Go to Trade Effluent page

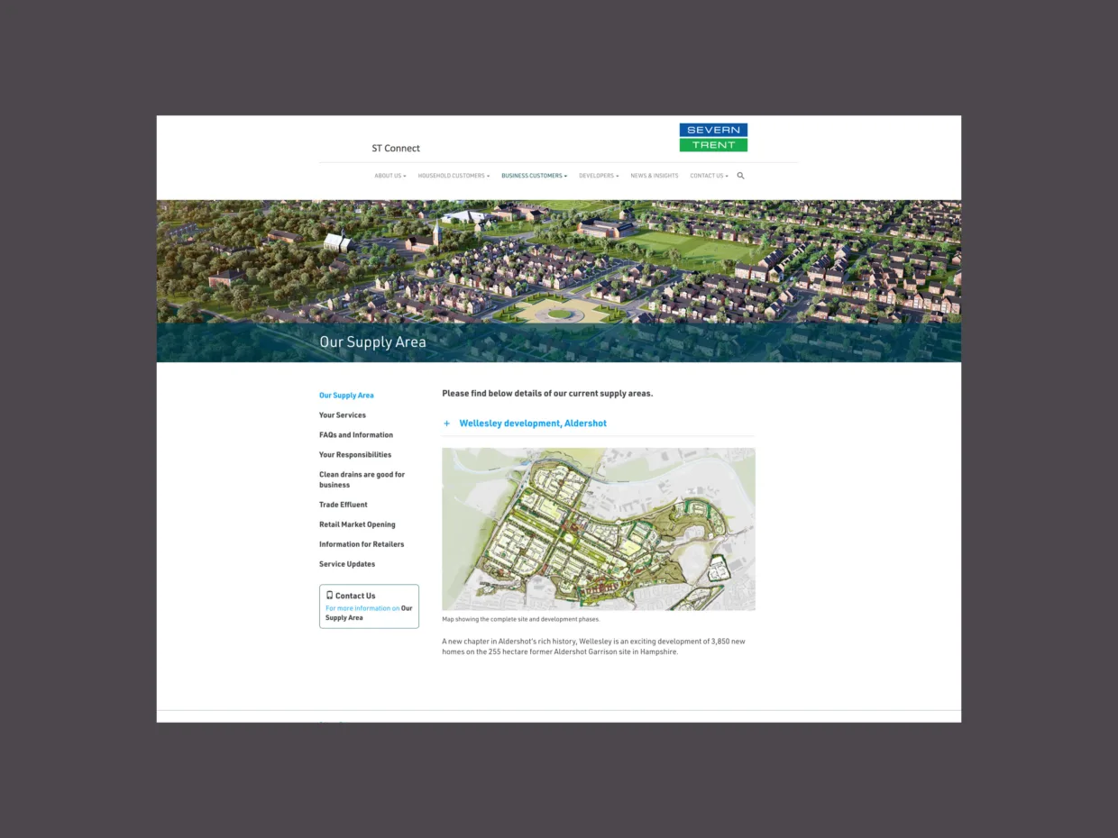point(344,505)
